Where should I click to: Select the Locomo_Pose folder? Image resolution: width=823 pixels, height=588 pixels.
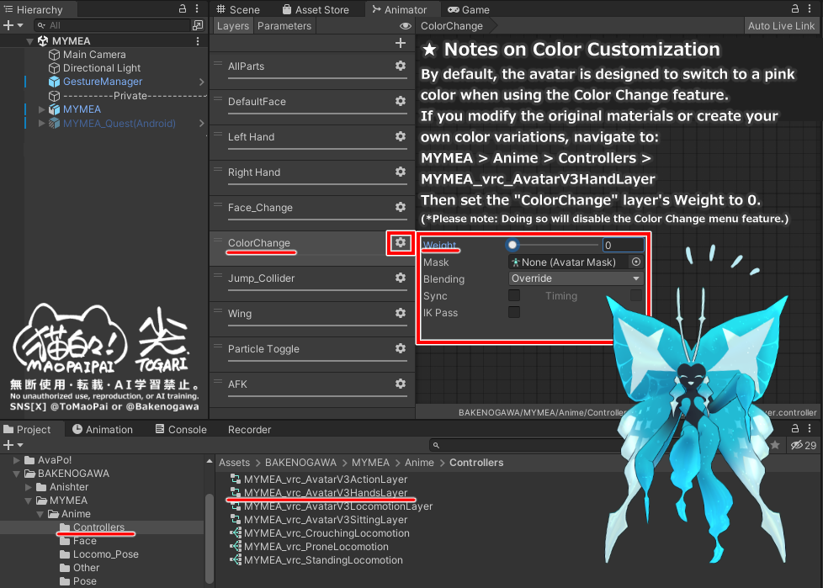105,554
